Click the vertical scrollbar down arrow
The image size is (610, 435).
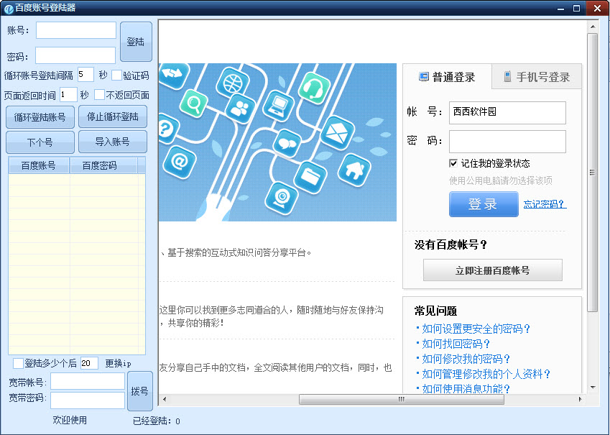[593, 387]
